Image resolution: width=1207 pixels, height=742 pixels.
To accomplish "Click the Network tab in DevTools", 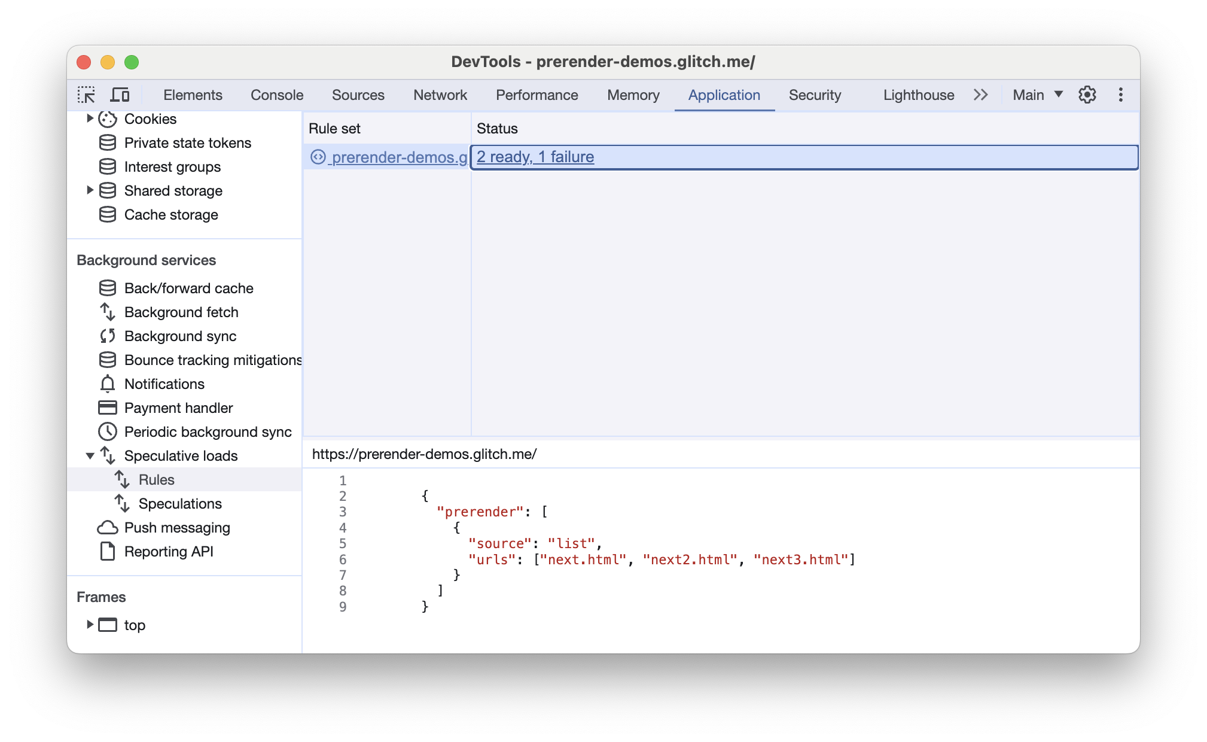I will (x=440, y=94).
